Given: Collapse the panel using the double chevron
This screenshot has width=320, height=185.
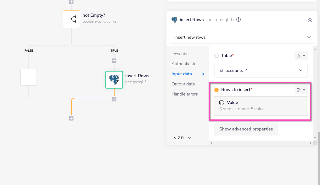Looking at the screenshot, I should [310, 20].
